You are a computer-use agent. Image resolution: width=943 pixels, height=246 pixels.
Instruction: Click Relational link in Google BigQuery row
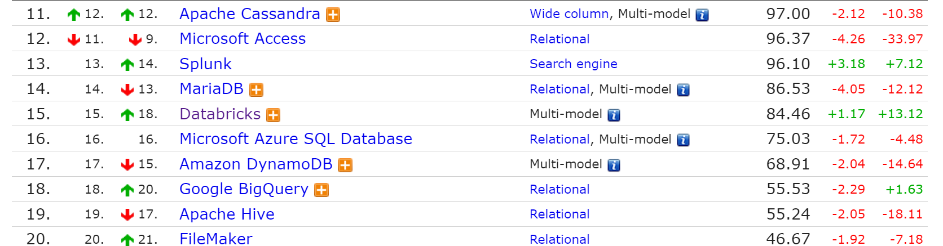[559, 190]
